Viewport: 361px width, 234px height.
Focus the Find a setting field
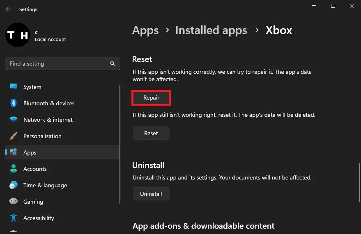pyautogui.click(x=62, y=64)
